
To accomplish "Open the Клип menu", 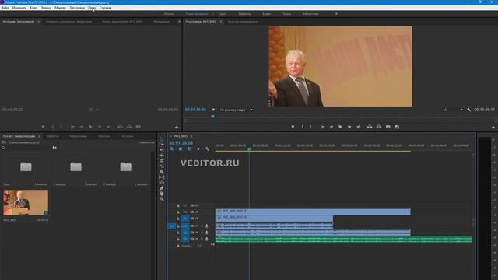I will (33, 8).
